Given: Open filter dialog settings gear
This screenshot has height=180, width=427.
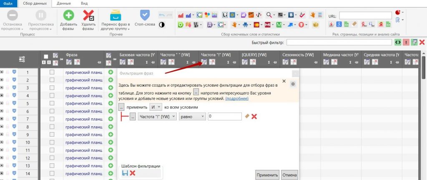Looking at the screenshot, I should click(x=293, y=84).
